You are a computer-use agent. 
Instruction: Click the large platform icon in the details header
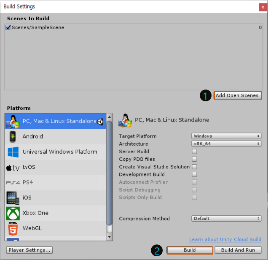[x=125, y=120]
